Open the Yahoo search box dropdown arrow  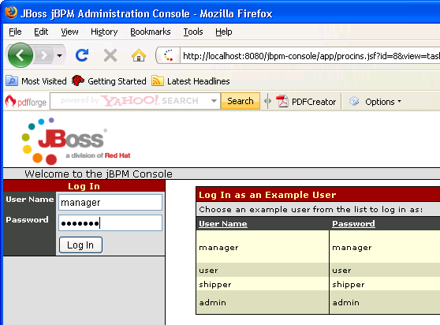pyautogui.click(x=214, y=101)
